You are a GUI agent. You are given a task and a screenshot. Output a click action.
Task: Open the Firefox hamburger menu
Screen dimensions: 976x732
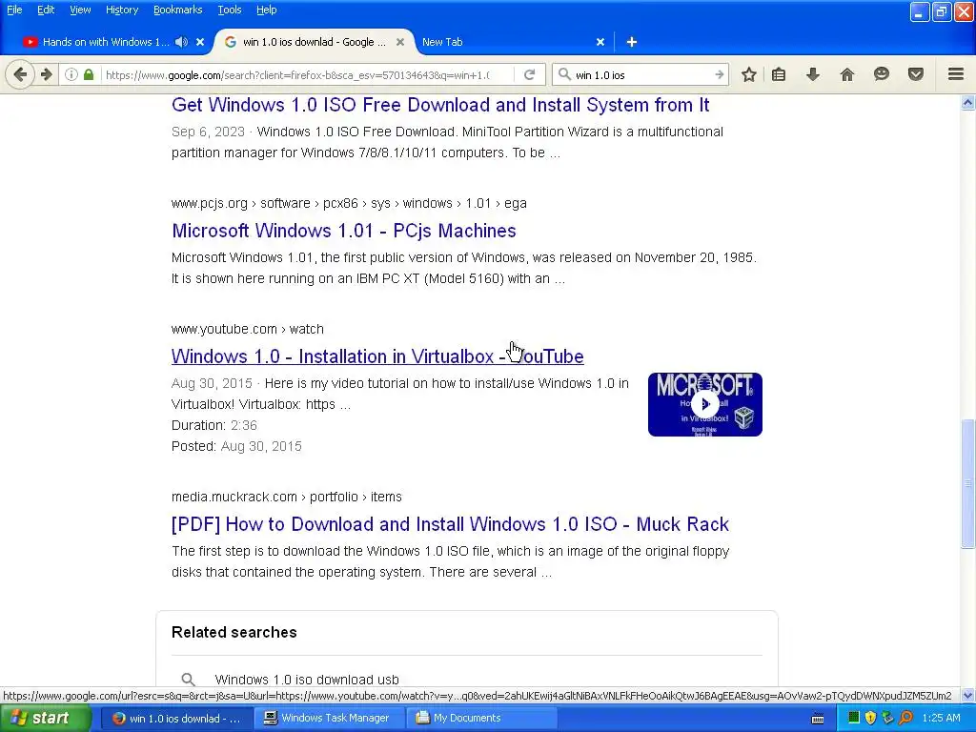coord(956,74)
